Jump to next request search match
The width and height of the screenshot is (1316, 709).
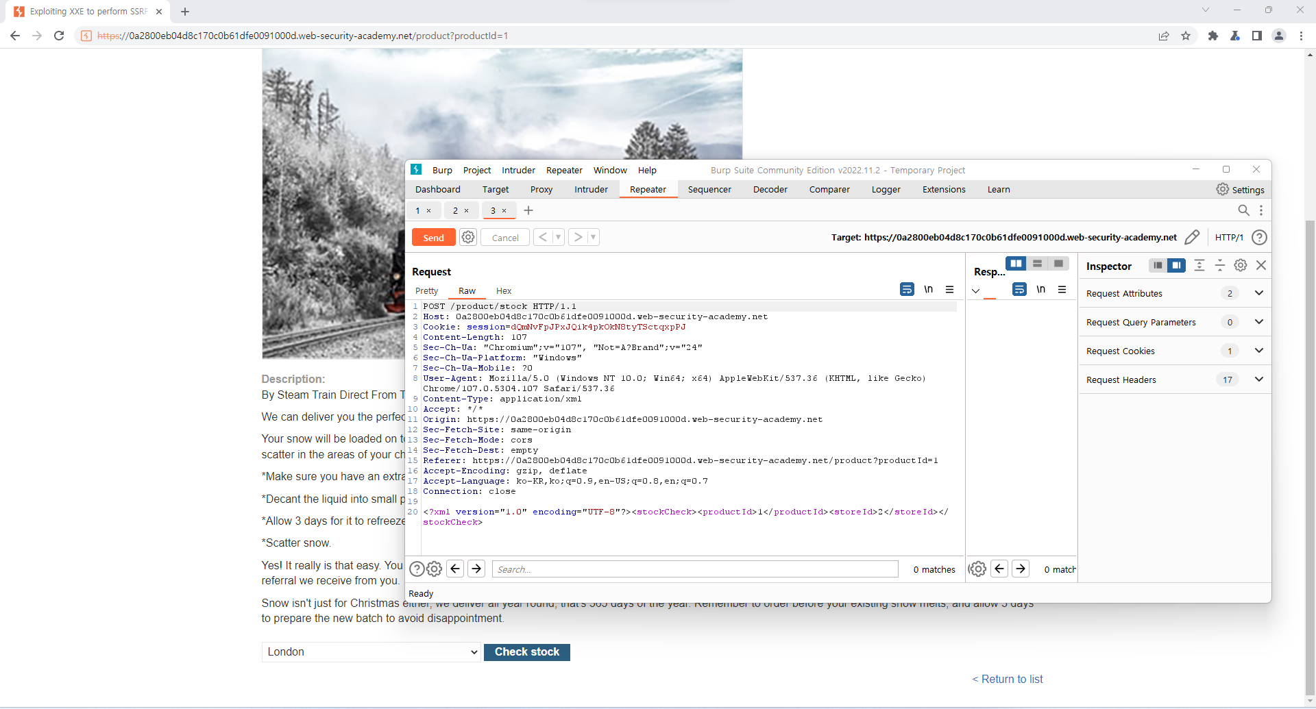[x=476, y=569]
